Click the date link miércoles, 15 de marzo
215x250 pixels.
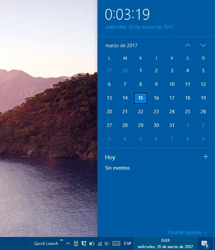[x=140, y=27]
